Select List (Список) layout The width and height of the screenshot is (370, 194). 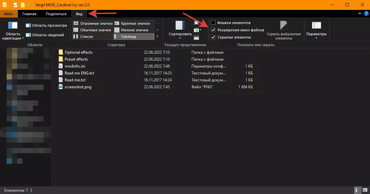click(83, 37)
